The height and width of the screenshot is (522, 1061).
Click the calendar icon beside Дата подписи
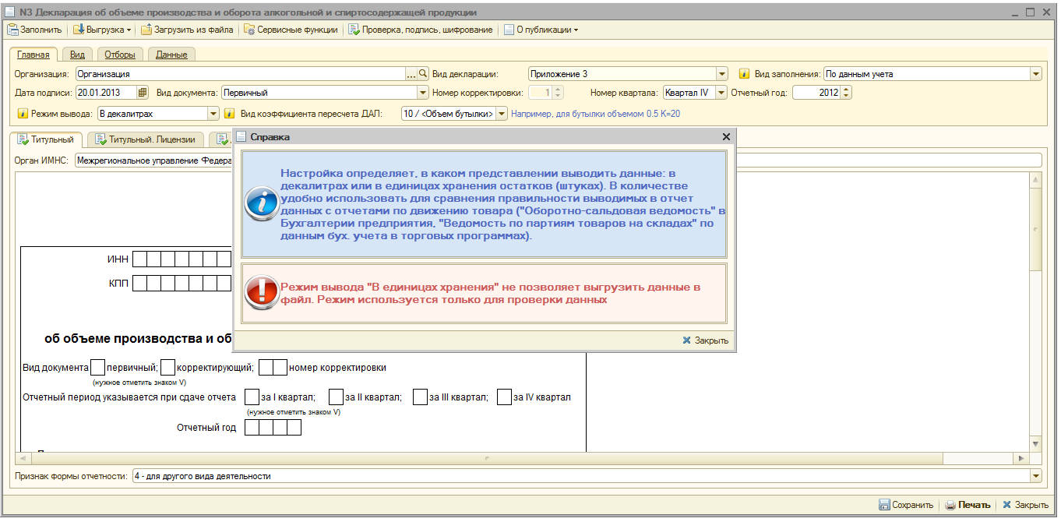pos(143,93)
